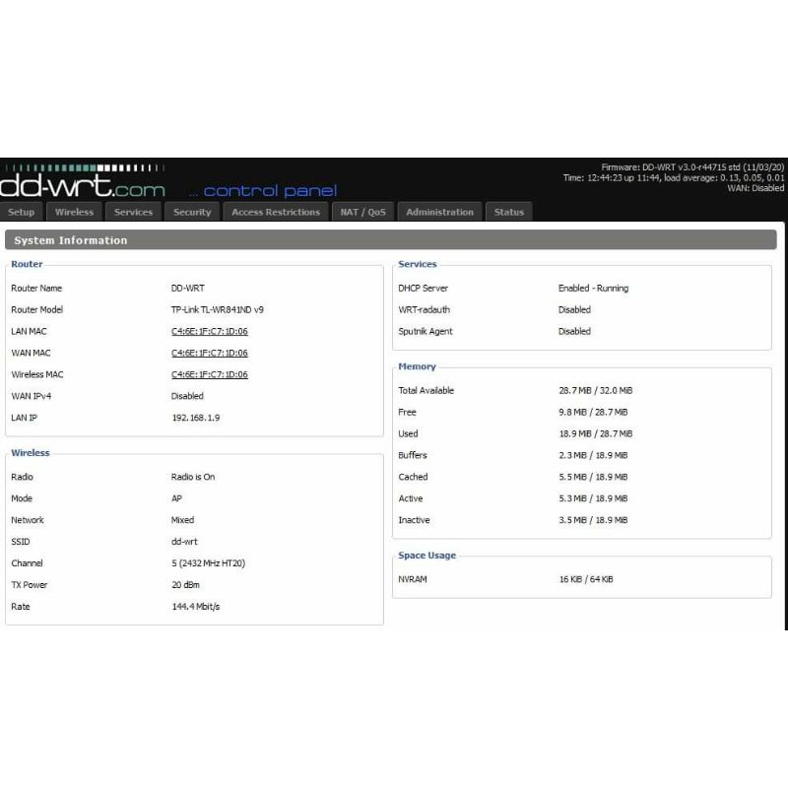Open the Setup tab
Screen dimensions: 788x788
pos(21,212)
